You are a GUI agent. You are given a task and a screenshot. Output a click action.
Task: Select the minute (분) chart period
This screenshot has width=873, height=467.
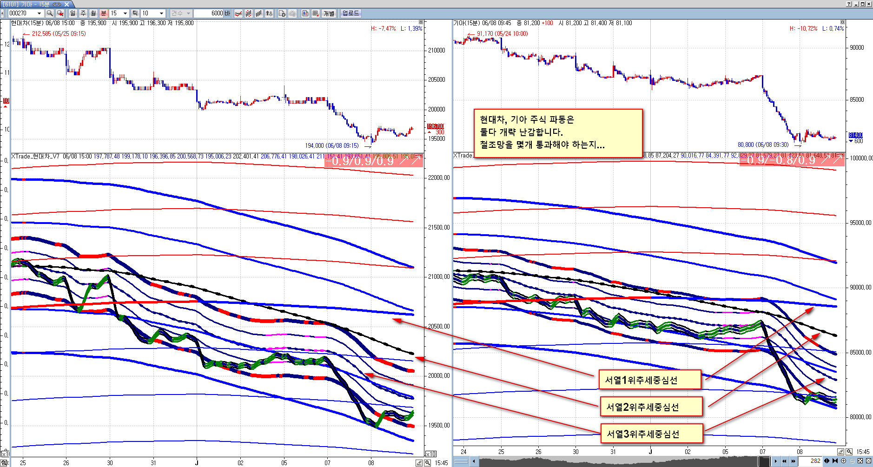[104, 13]
